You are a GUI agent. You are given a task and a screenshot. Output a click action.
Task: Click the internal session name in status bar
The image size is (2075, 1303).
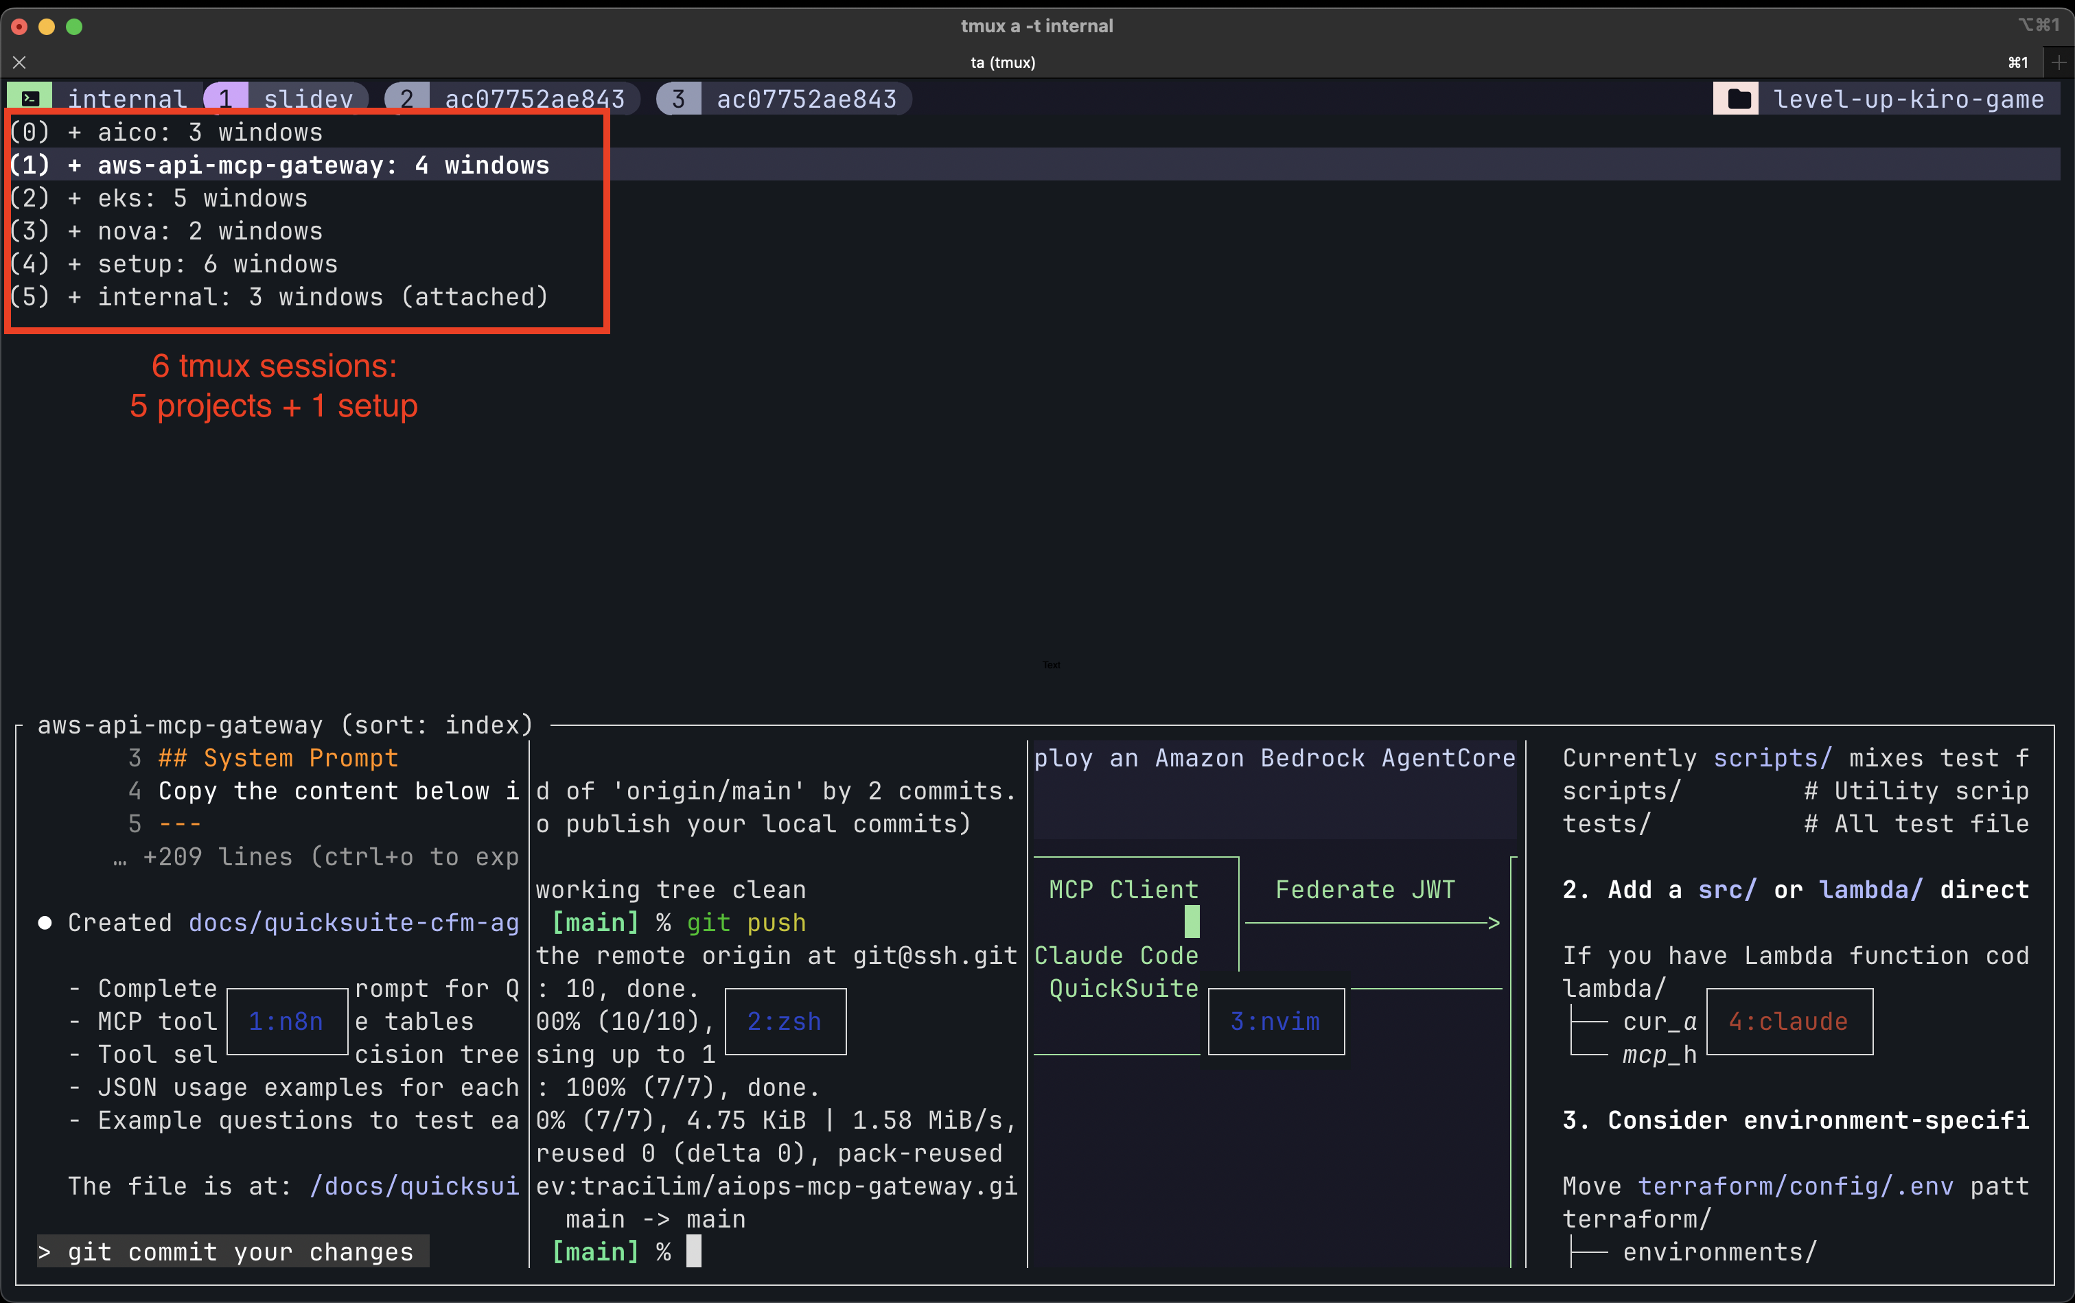(x=128, y=99)
